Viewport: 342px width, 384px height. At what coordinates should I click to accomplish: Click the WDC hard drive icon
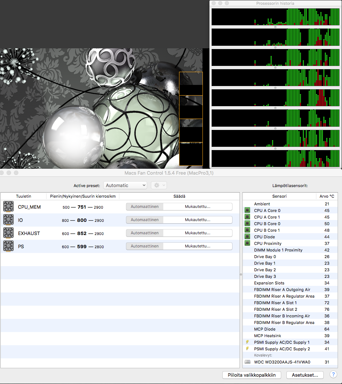248,362
